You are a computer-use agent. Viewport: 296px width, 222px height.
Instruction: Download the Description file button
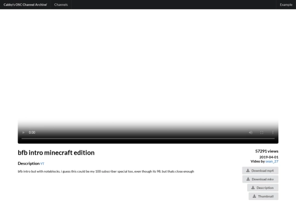tap(263, 188)
